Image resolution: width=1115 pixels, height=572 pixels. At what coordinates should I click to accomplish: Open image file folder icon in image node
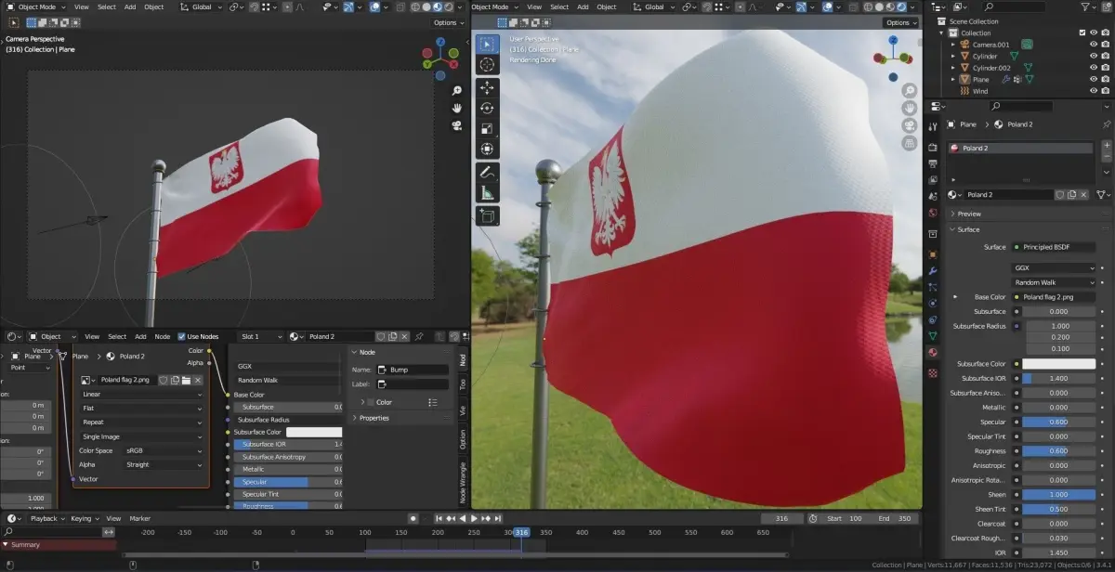186,380
